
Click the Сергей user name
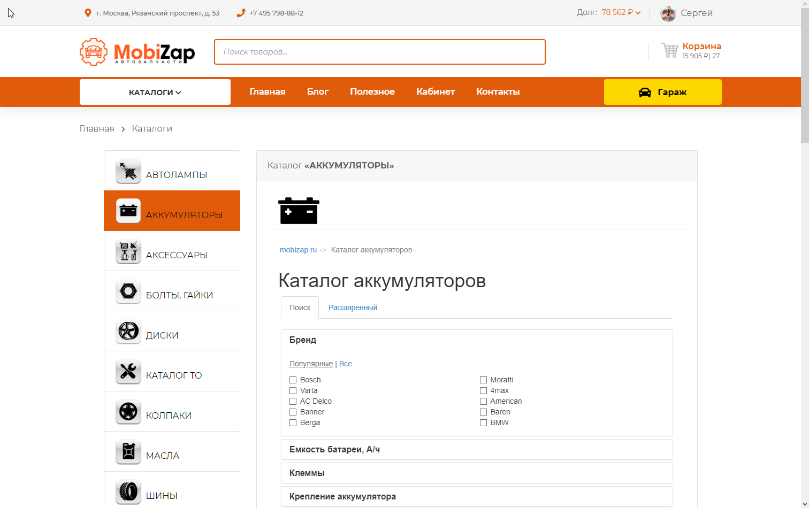click(697, 13)
